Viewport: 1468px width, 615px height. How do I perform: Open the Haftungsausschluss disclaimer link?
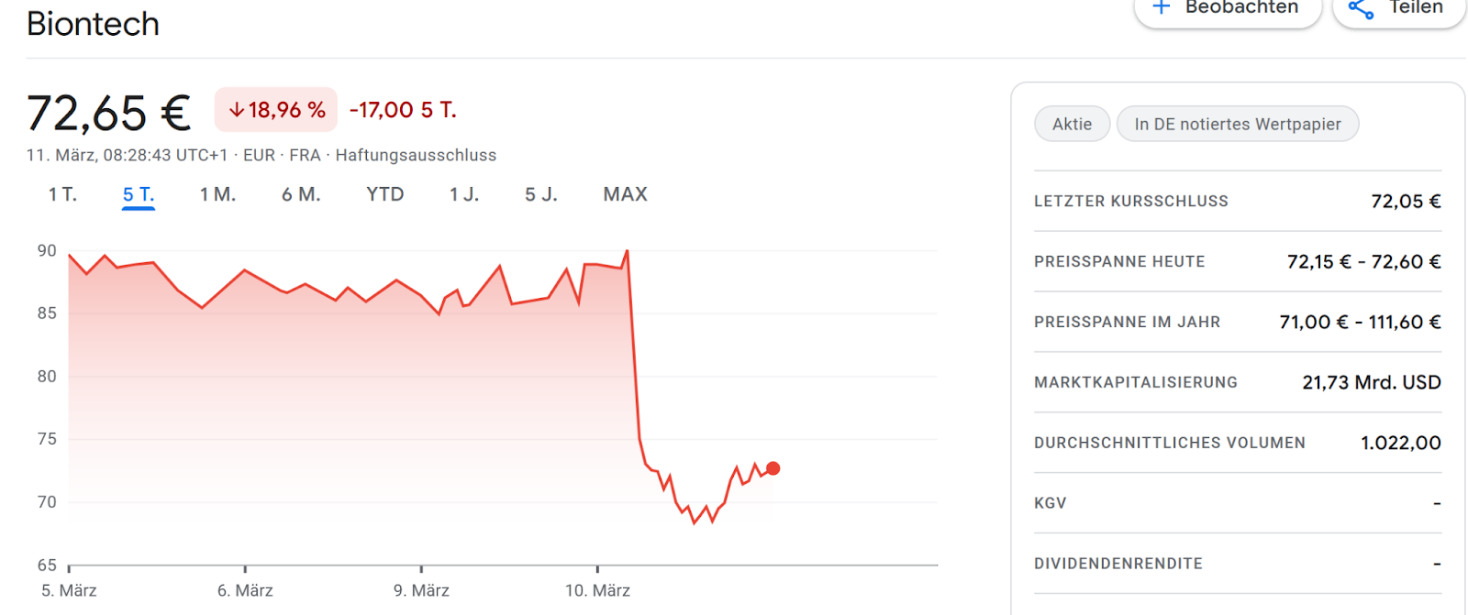click(416, 155)
